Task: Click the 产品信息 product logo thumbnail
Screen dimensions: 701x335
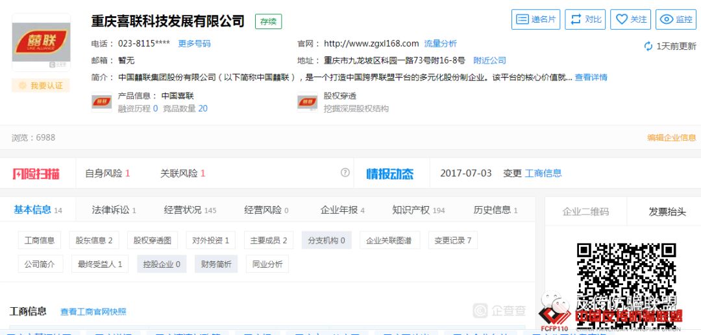Action: point(101,102)
